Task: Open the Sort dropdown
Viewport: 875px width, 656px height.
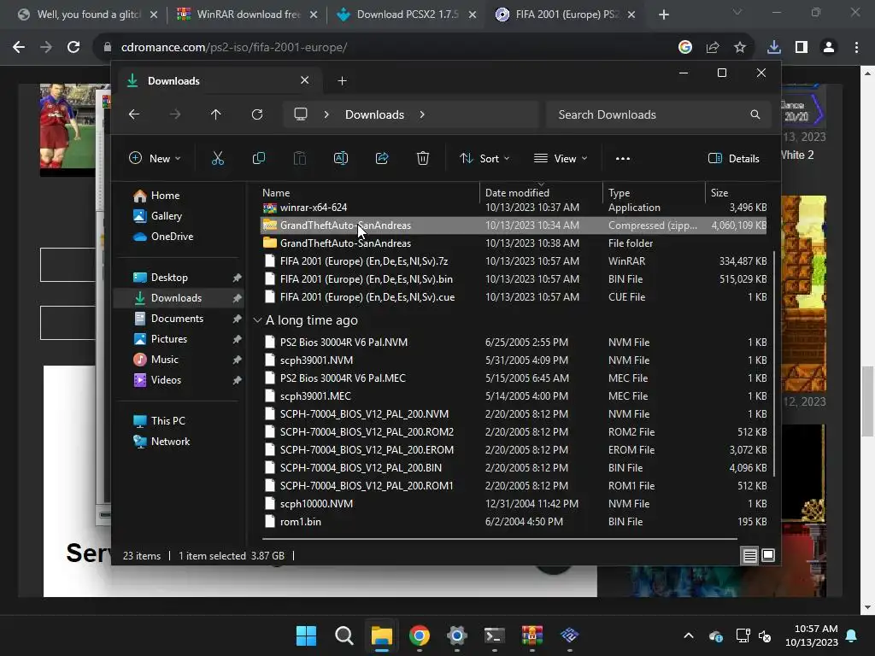Action: click(x=484, y=158)
